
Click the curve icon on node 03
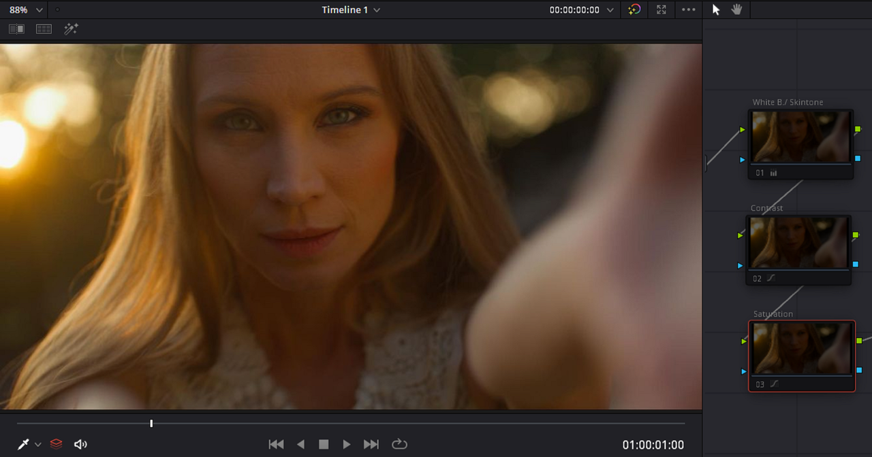tap(774, 384)
